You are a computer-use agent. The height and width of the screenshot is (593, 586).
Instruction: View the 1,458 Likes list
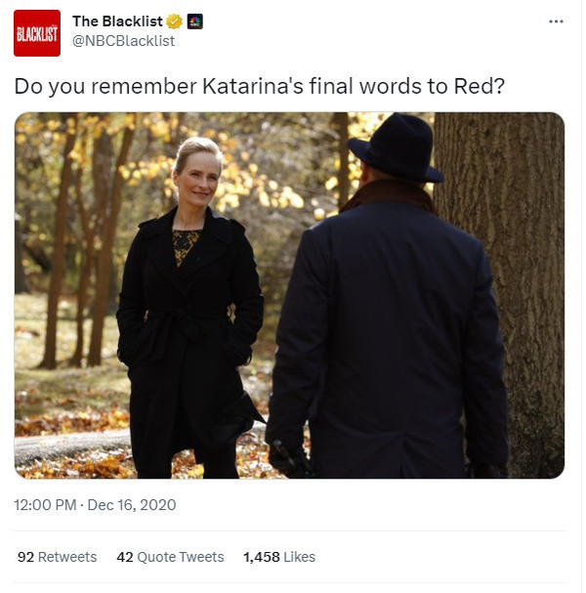point(279,557)
